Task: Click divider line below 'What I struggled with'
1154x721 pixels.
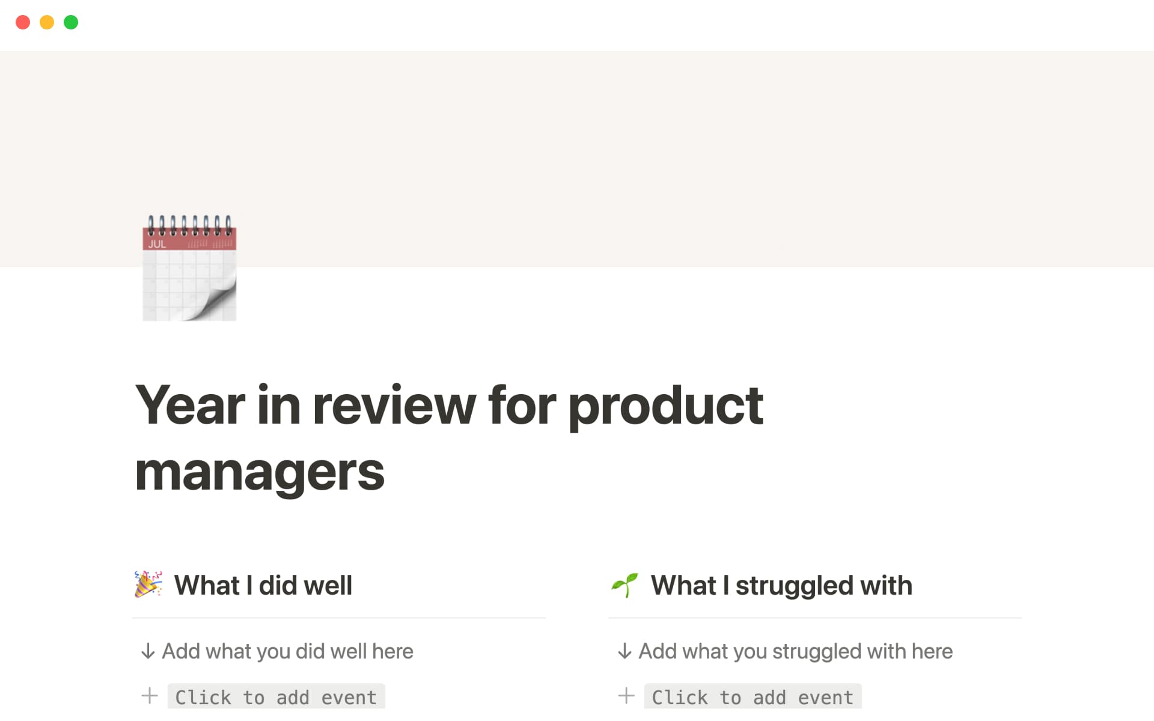Action: pyautogui.click(x=815, y=618)
